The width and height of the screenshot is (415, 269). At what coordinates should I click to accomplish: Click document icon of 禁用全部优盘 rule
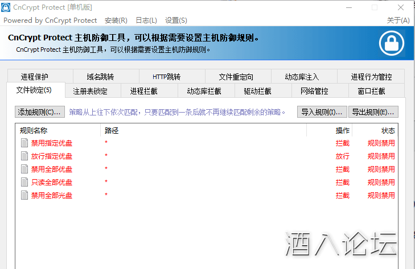pos(24,169)
